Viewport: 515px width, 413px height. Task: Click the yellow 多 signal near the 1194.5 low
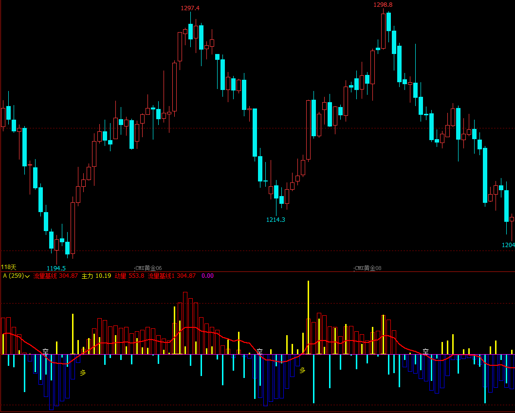tap(83, 373)
